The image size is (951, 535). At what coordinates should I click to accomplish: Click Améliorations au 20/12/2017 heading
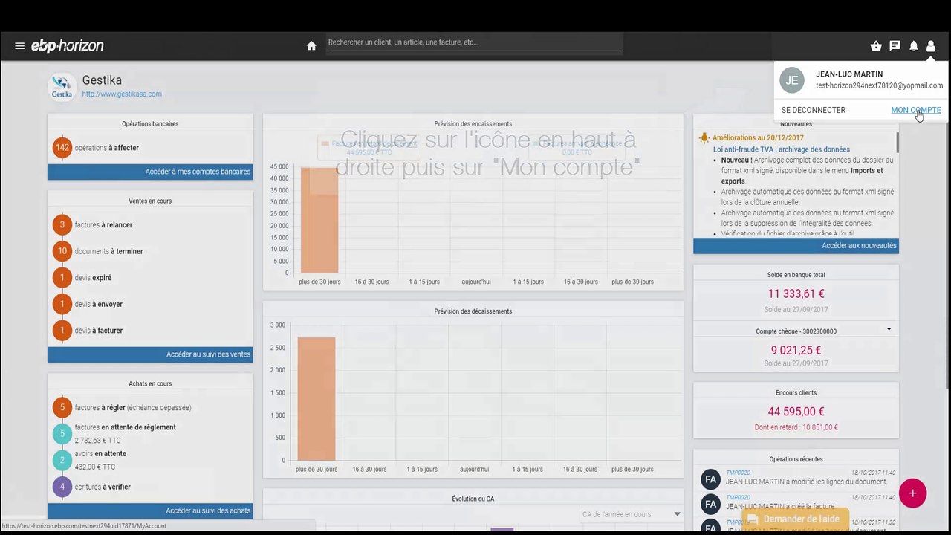[x=758, y=138]
